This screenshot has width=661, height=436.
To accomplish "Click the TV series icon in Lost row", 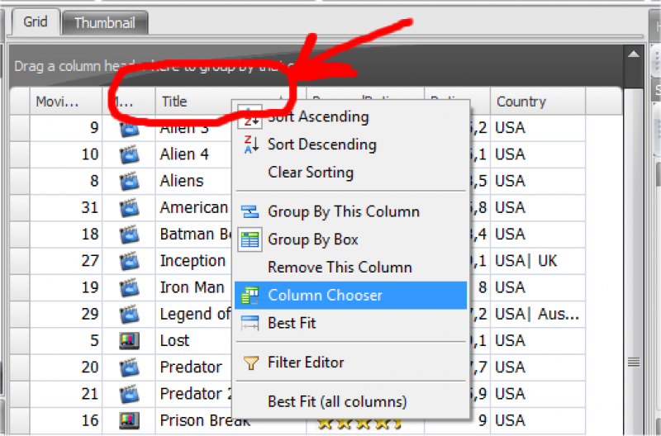I will [129, 340].
